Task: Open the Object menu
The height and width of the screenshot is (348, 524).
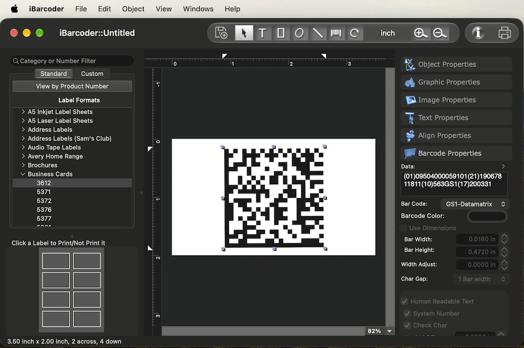Action: coord(133,9)
